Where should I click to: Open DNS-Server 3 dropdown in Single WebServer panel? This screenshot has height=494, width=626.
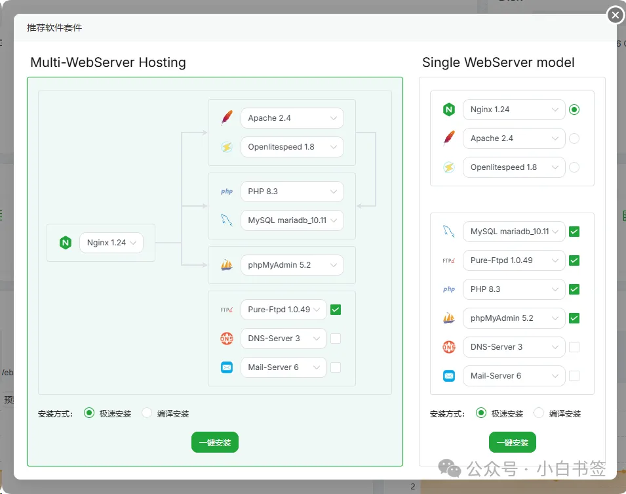coord(514,347)
